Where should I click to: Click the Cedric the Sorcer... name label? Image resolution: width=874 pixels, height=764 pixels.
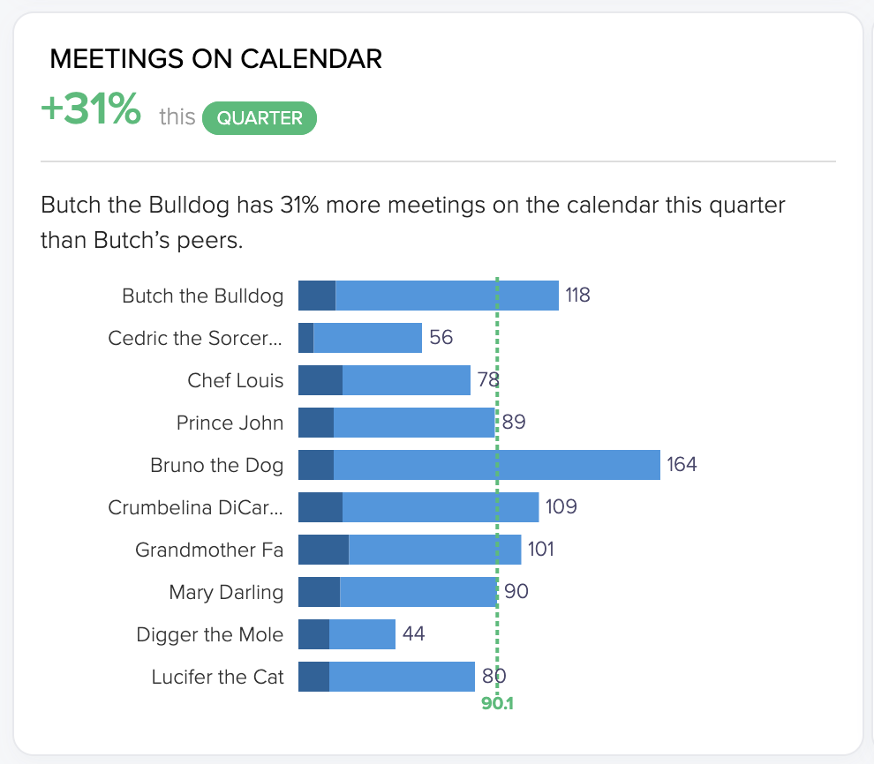(195, 338)
